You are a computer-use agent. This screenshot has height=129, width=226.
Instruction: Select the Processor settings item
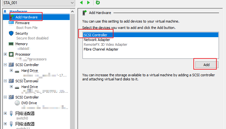tap(23, 54)
